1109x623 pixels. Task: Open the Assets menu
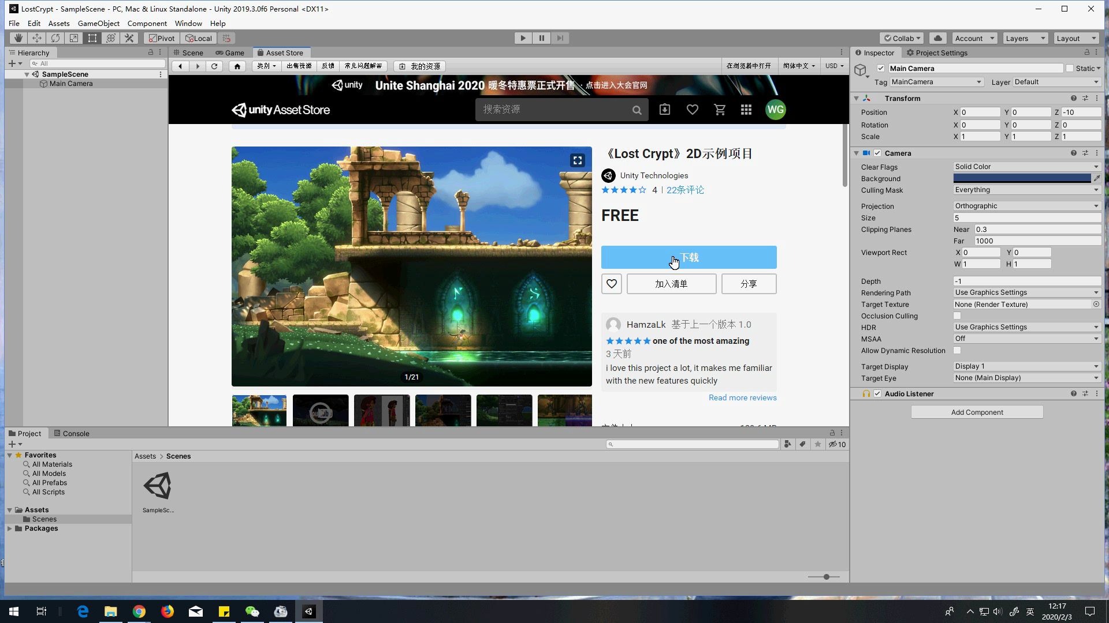tap(59, 24)
